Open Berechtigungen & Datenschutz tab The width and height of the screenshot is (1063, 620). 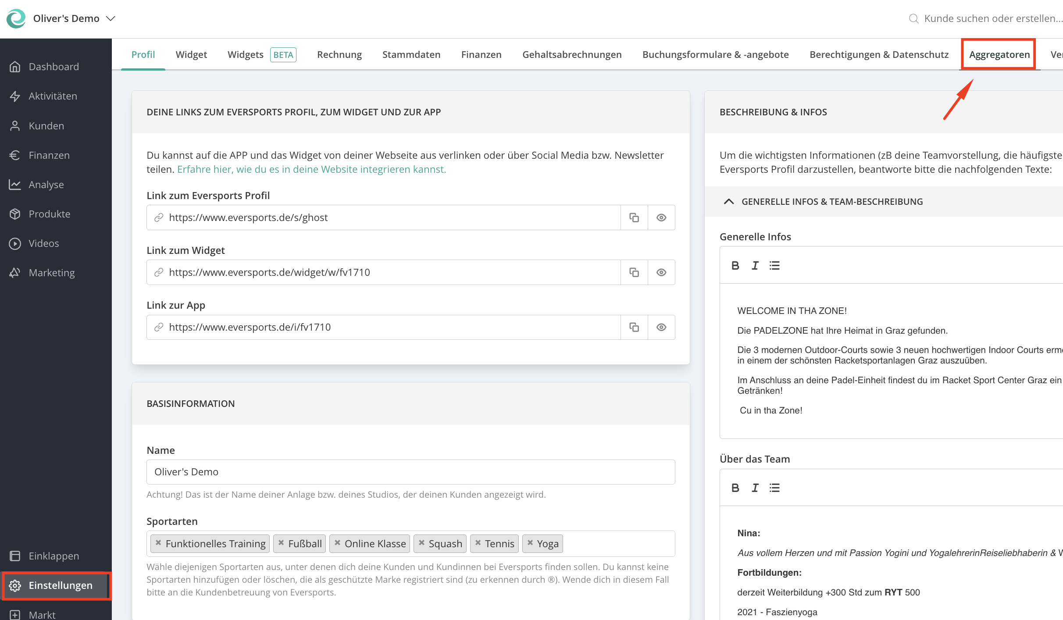[879, 54]
